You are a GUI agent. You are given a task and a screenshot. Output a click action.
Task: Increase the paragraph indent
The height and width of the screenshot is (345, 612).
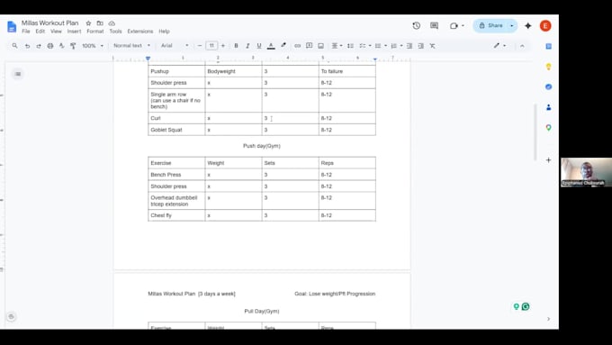tap(421, 46)
